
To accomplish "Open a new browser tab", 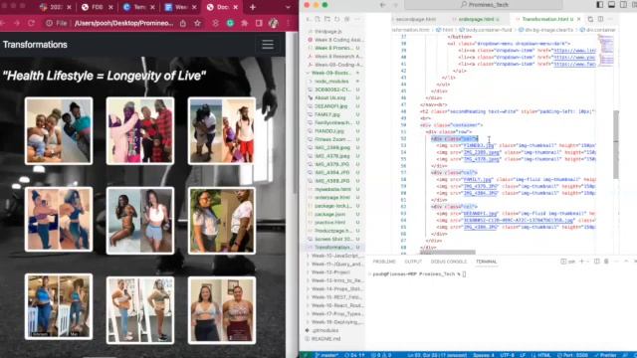I will (x=253, y=7).
